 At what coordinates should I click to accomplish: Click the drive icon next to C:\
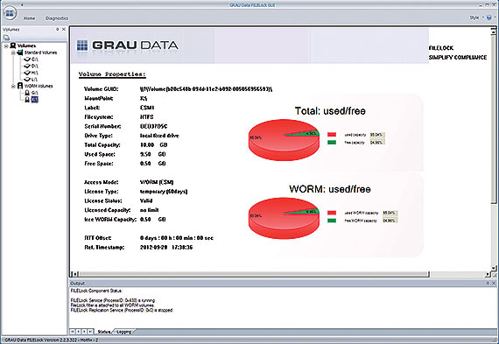coord(27,60)
